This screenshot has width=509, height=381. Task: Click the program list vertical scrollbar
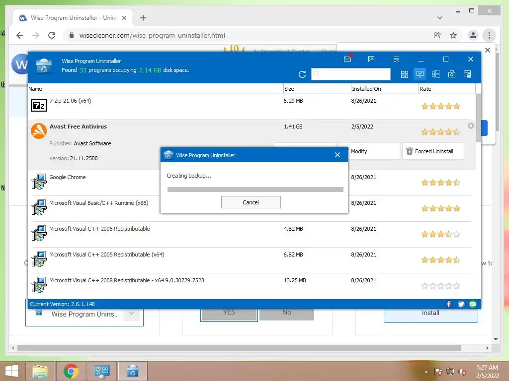pos(478,118)
